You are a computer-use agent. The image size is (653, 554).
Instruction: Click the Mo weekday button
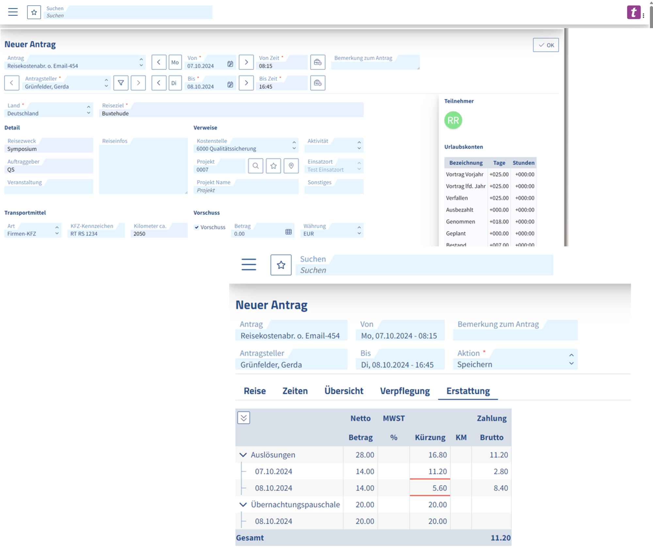(175, 62)
